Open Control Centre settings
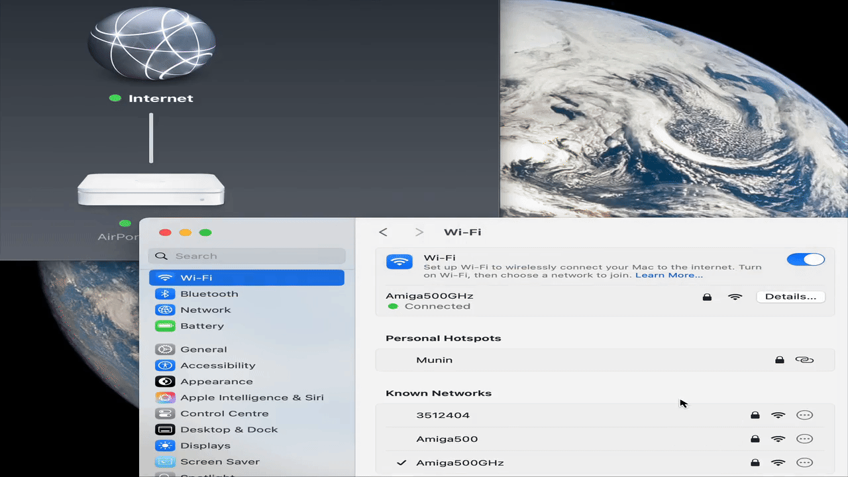Viewport: 848px width, 477px height. [225, 413]
